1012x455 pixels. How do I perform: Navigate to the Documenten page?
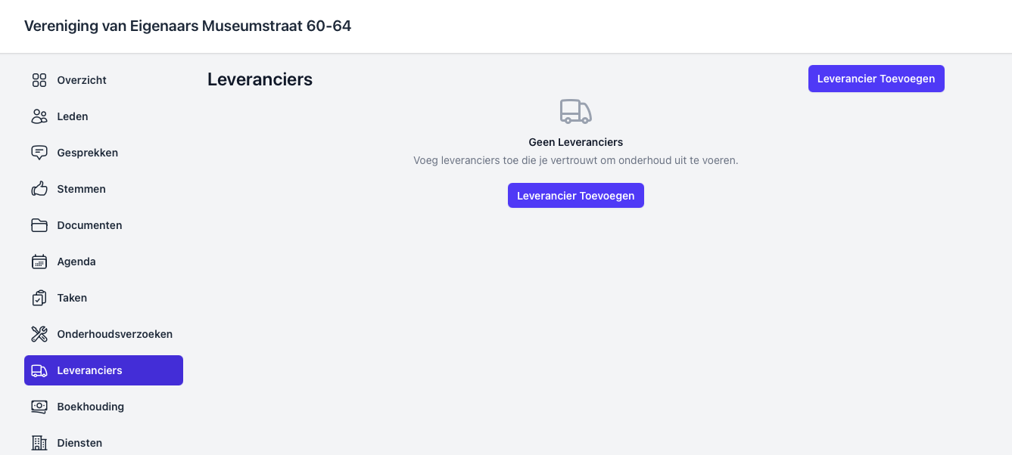[89, 225]
